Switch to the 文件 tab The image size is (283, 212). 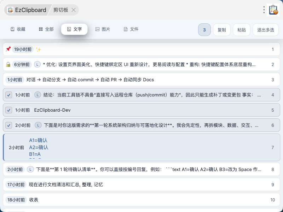pyautogui.click(x=131, y=29)
